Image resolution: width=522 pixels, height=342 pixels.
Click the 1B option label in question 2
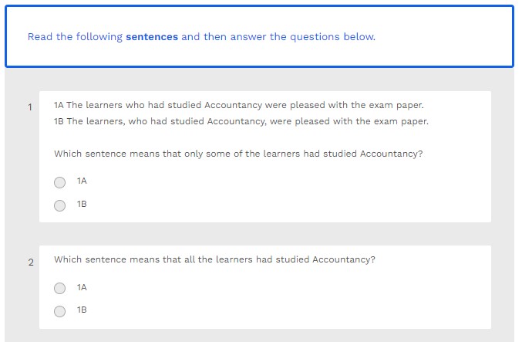[82, 310]
